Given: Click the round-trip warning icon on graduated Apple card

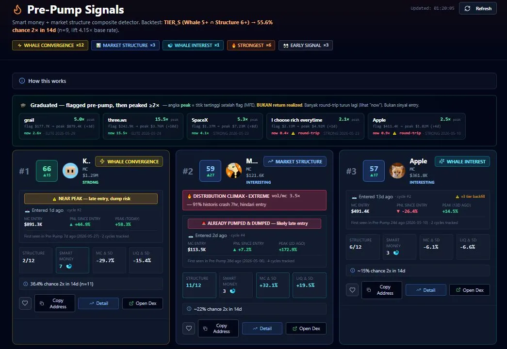Looking at the screenshot, I should (394, 133).
